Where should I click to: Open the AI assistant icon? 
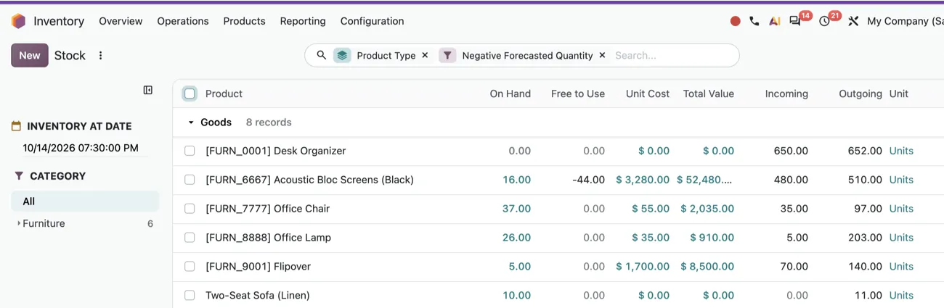point(775,21)
